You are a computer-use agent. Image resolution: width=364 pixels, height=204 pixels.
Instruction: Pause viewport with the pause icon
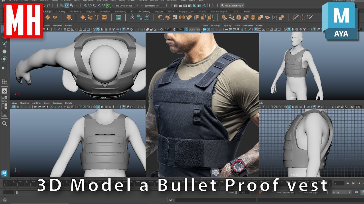point(209,5)
